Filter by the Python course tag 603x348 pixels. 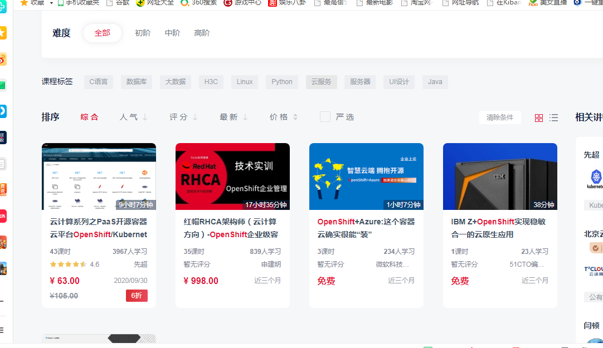tap(282, 82)
